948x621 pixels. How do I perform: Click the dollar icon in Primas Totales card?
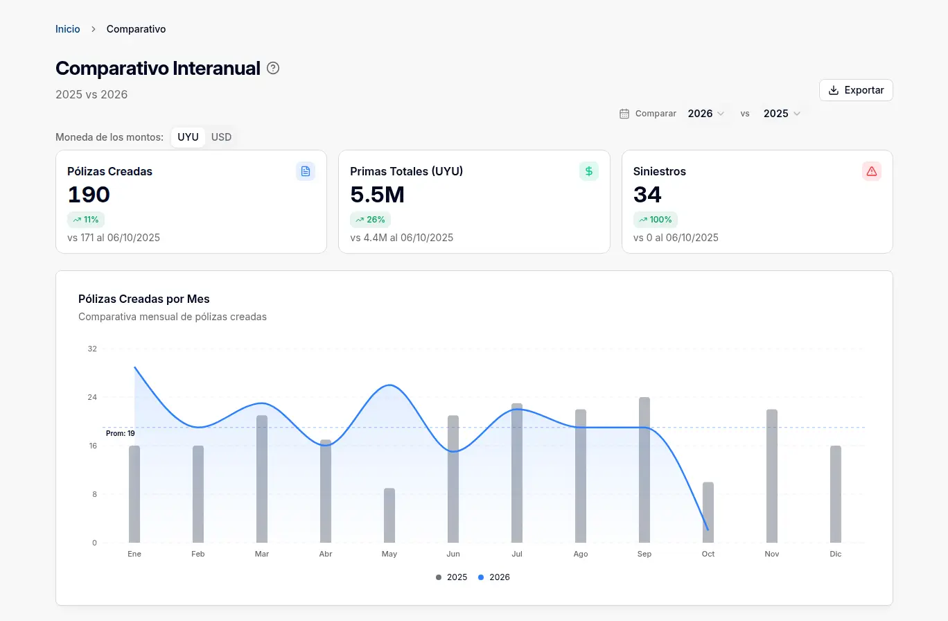point(589,171)
